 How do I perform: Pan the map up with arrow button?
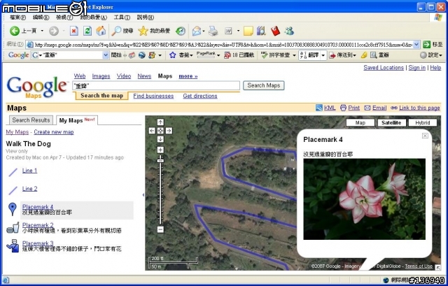pos(160,122)
